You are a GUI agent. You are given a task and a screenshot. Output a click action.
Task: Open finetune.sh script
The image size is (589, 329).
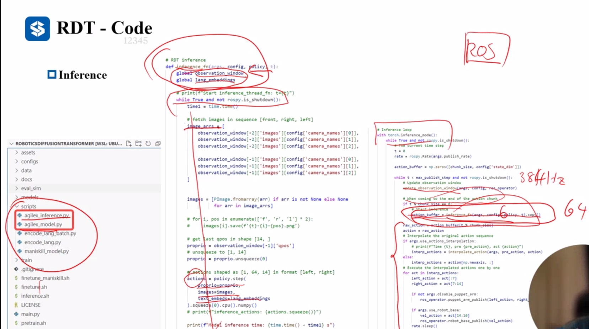click(x=34, y=287)
